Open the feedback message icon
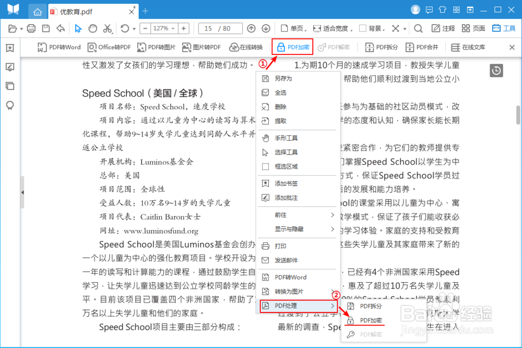 pos(429,10)
